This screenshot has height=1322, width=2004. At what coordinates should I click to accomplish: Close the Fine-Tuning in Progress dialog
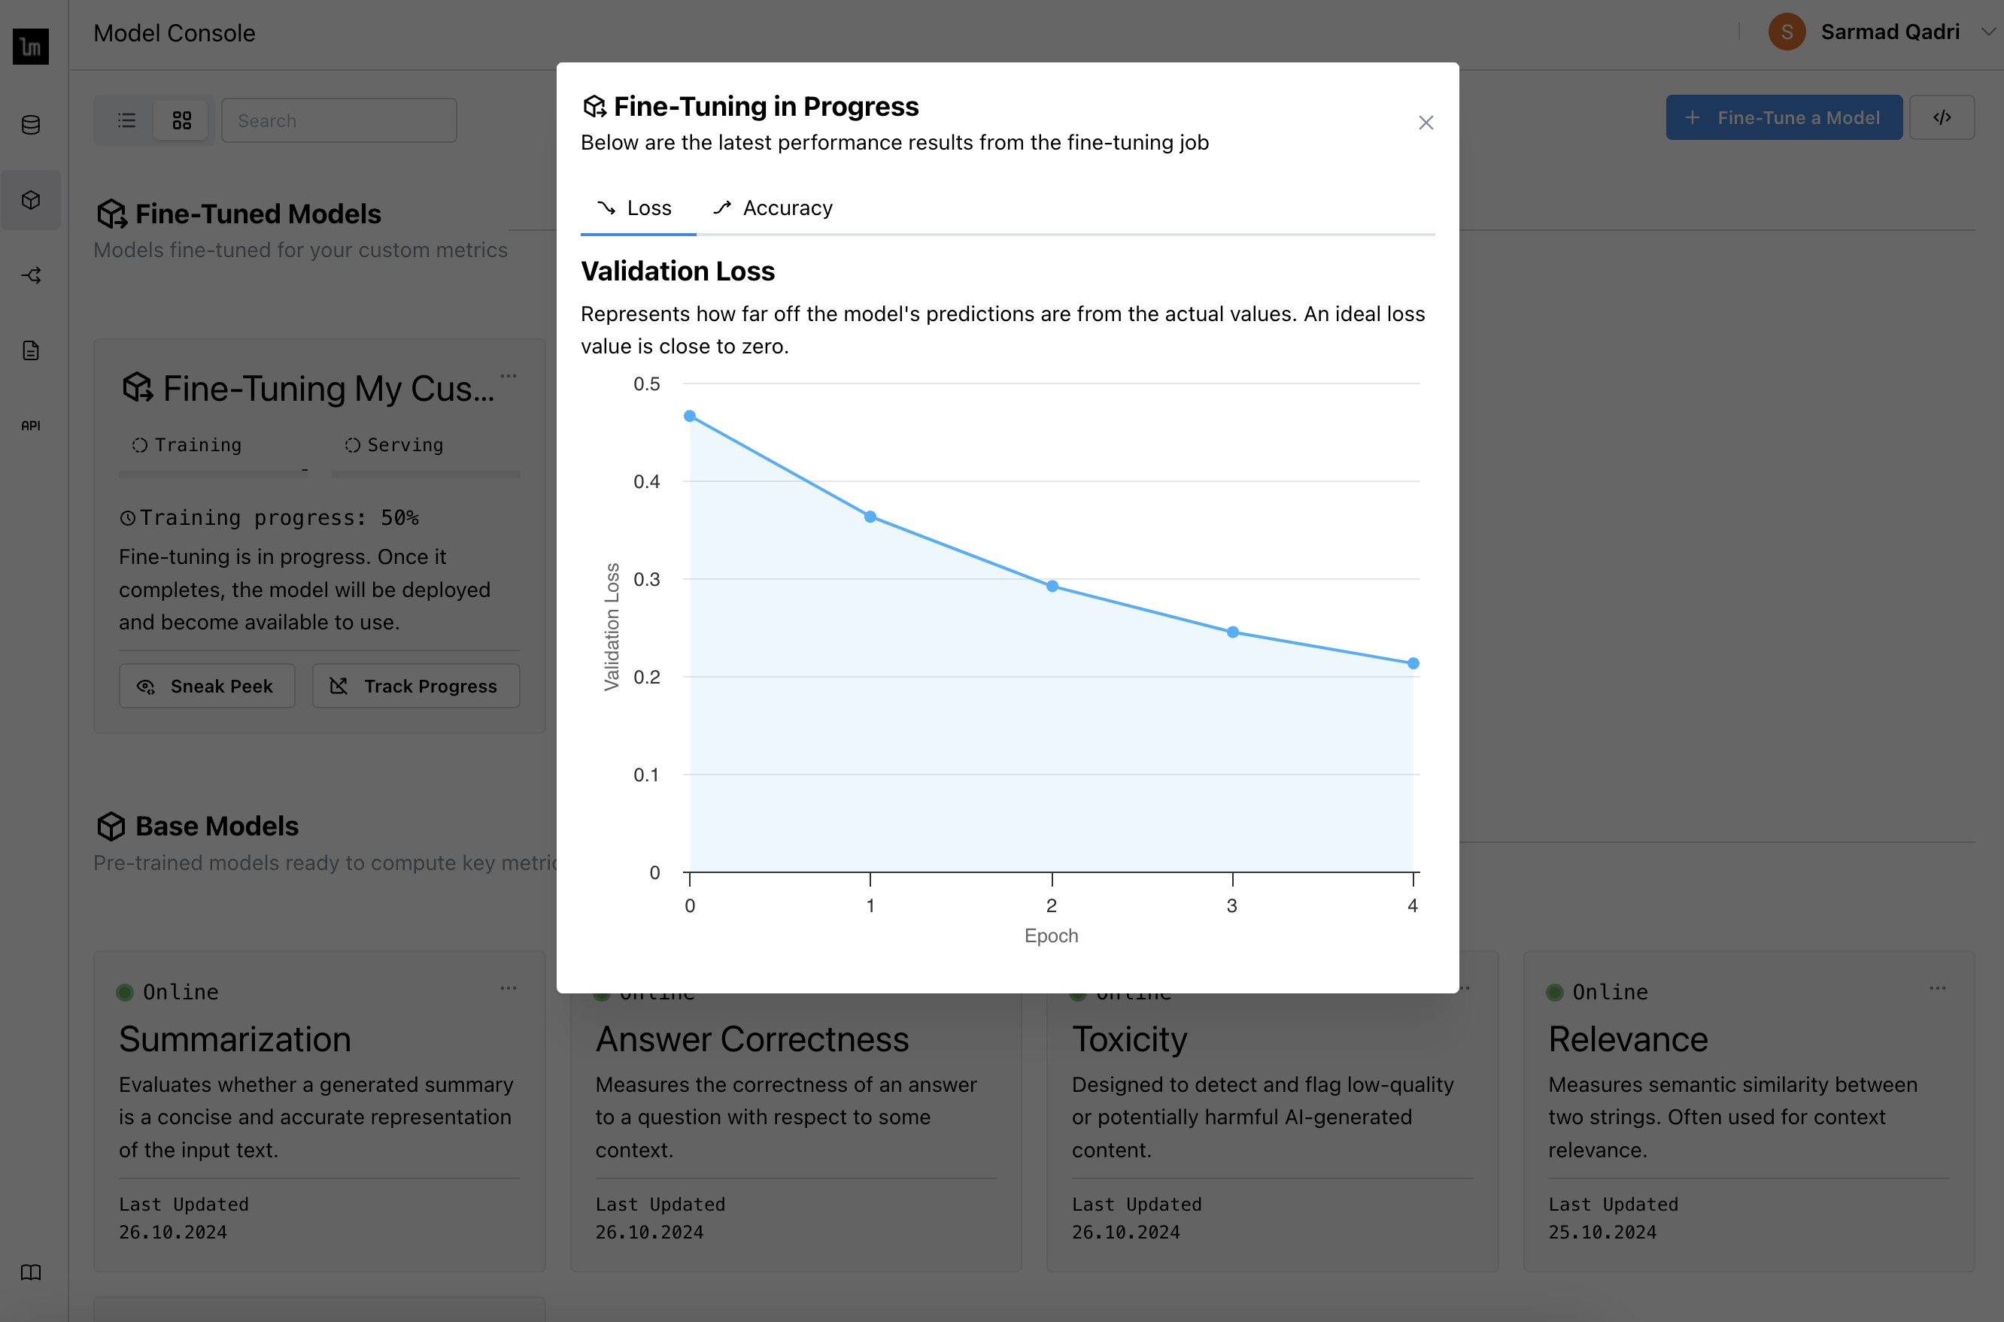[1426, 123]
